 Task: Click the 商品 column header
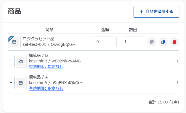click(50, 30)
